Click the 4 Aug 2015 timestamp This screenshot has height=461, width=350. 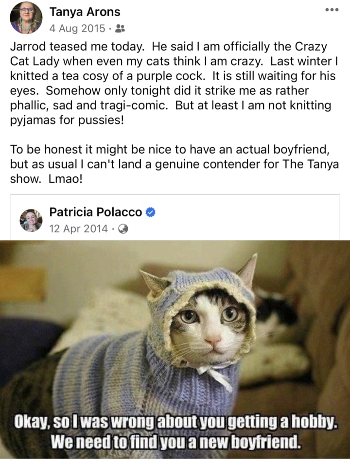(x=77, y=29)
